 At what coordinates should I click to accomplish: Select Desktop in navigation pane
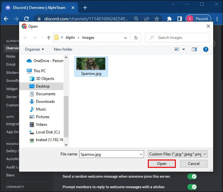point(41,86)
